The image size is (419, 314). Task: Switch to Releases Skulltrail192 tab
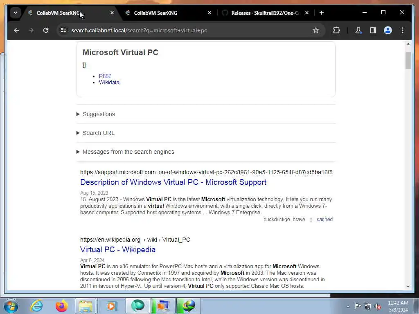click(265, 13)
